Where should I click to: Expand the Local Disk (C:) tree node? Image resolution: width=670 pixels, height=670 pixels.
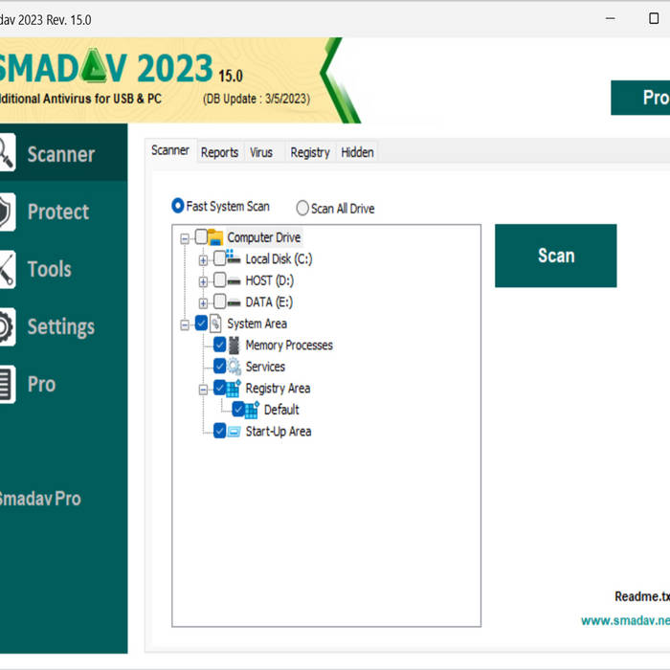coord(203,259)
